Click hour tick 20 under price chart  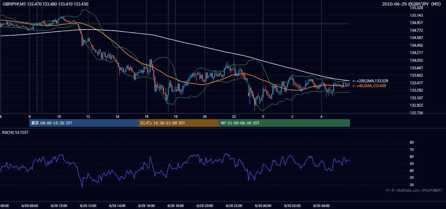(205, 116)
